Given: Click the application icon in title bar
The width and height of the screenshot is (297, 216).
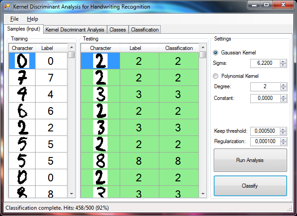Looking at the screenshot, I should (x=7, y=7).
